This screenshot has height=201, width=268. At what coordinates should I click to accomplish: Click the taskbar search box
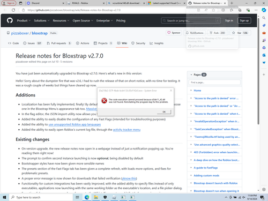click(x=41, y=197)
